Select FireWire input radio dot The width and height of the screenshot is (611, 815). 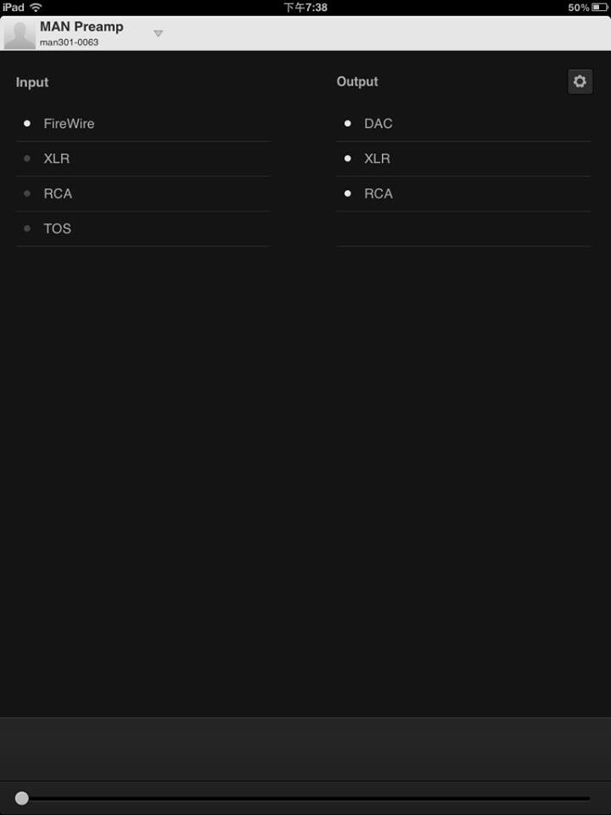point(27,123)
